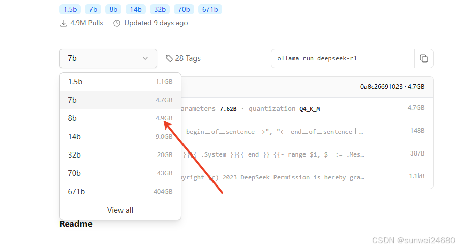Click the 4.9M Pulls download count
The image size is (457, 248).
pos(81,23)
